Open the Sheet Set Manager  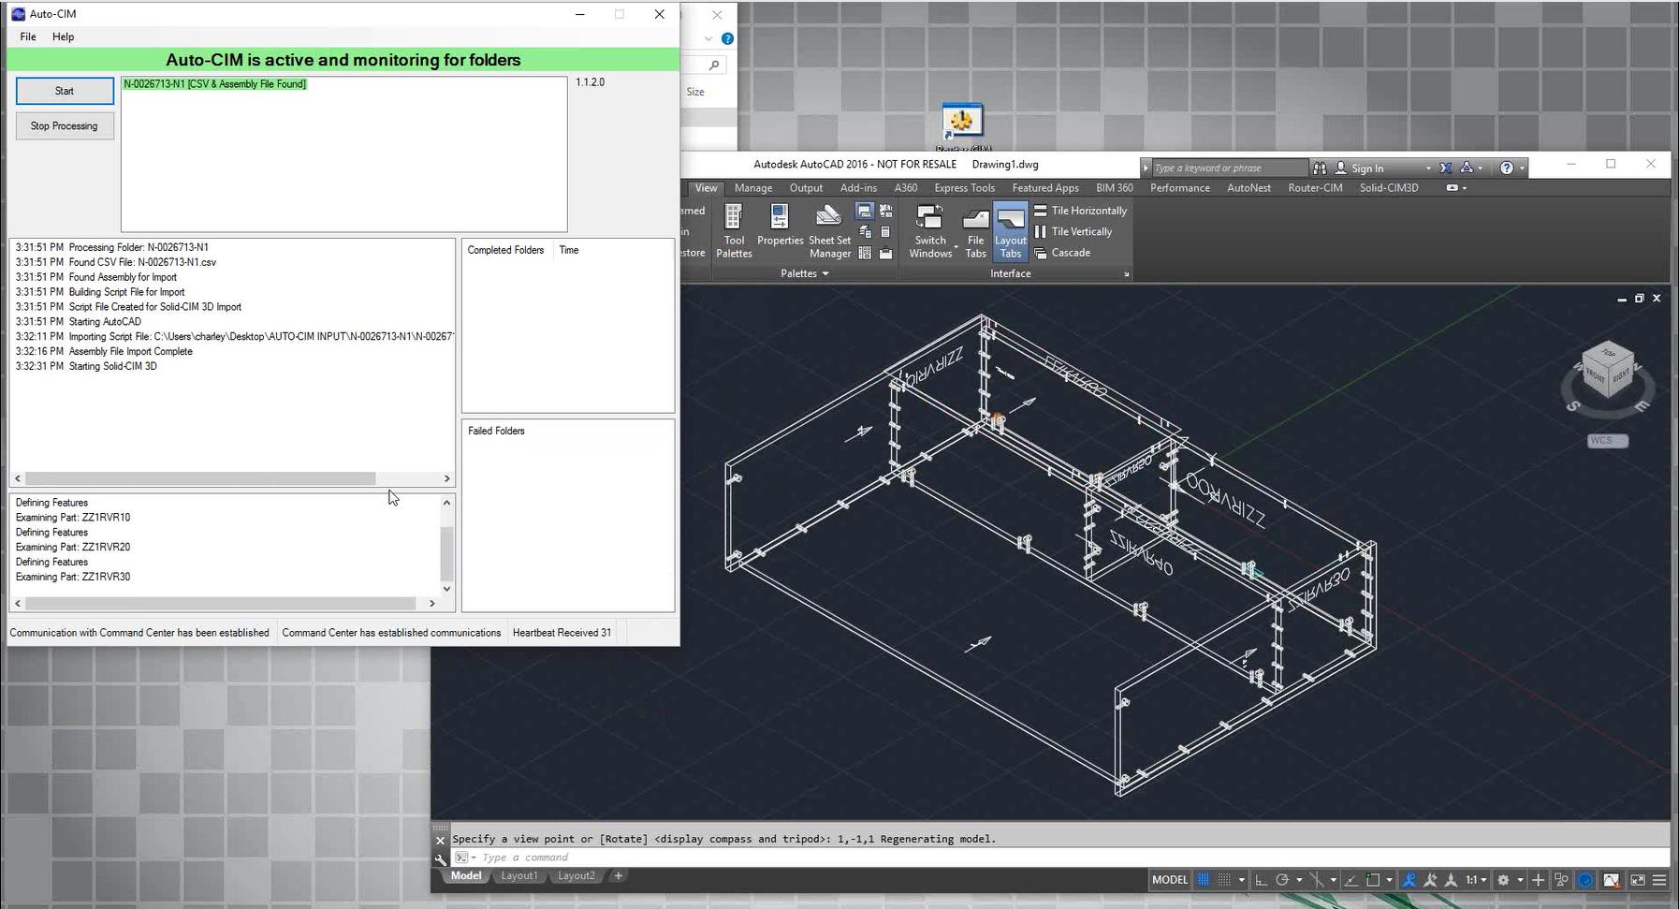pyautogui.click(x=829, y=231)
